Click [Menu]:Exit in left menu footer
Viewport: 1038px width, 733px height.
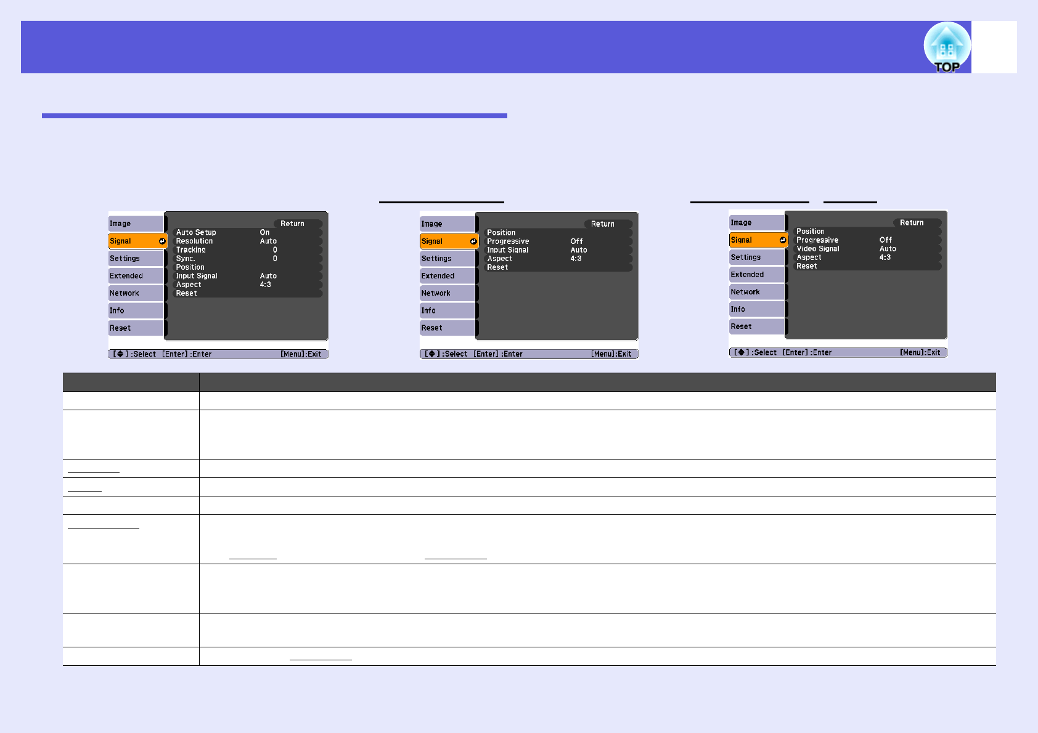pyautogui.click(x=301, y=354)
